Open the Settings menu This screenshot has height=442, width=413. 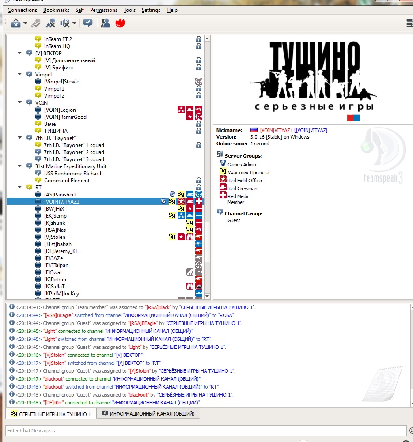[x=151, y=10]
